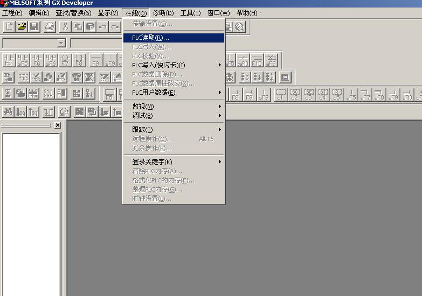Open the 帮助(H) menu
Screen dimensions: 422x296
(246, 13)
